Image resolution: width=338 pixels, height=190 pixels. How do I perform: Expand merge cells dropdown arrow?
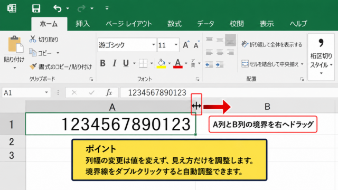pos(302,64)
